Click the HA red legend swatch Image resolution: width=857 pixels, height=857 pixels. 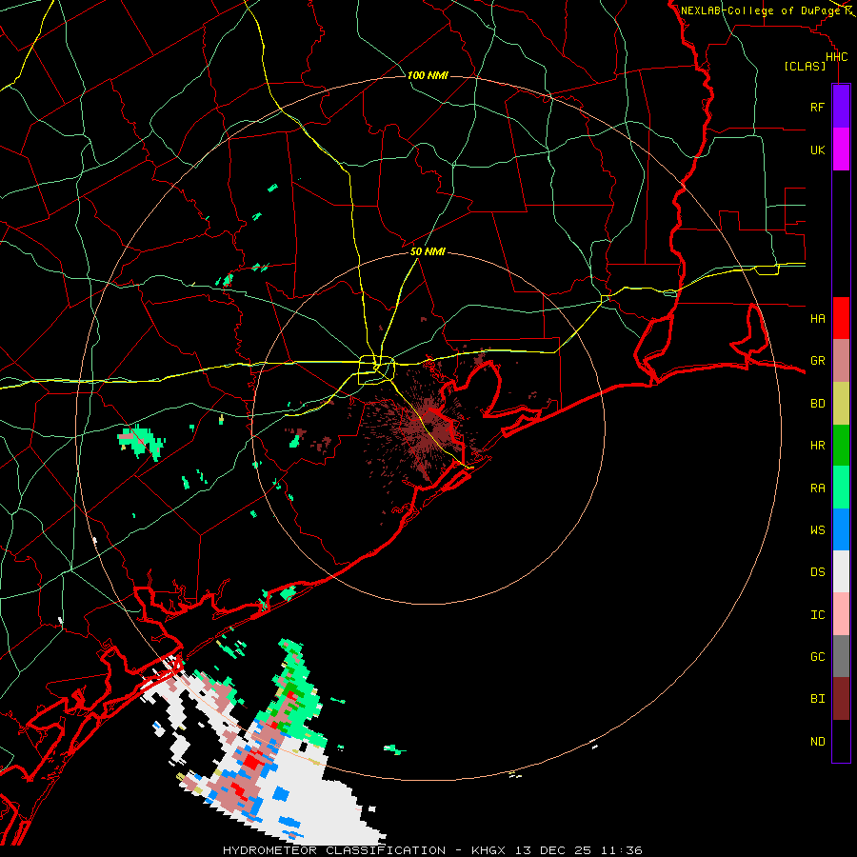[x=841, y=318]
